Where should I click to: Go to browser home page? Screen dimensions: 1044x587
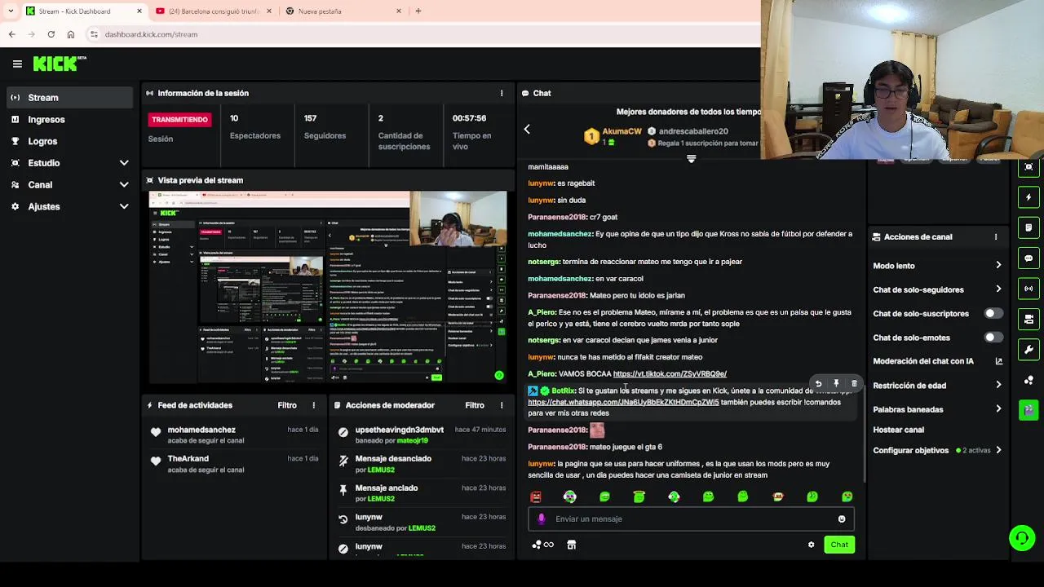click(x=70, y=34)
